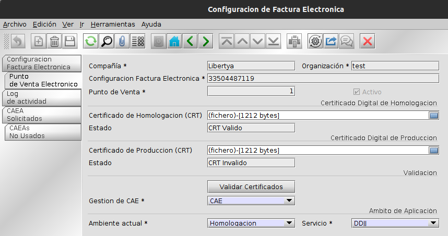Click the paperclip Attachment icon
This screenshot has width=448, height=236.
122,41
